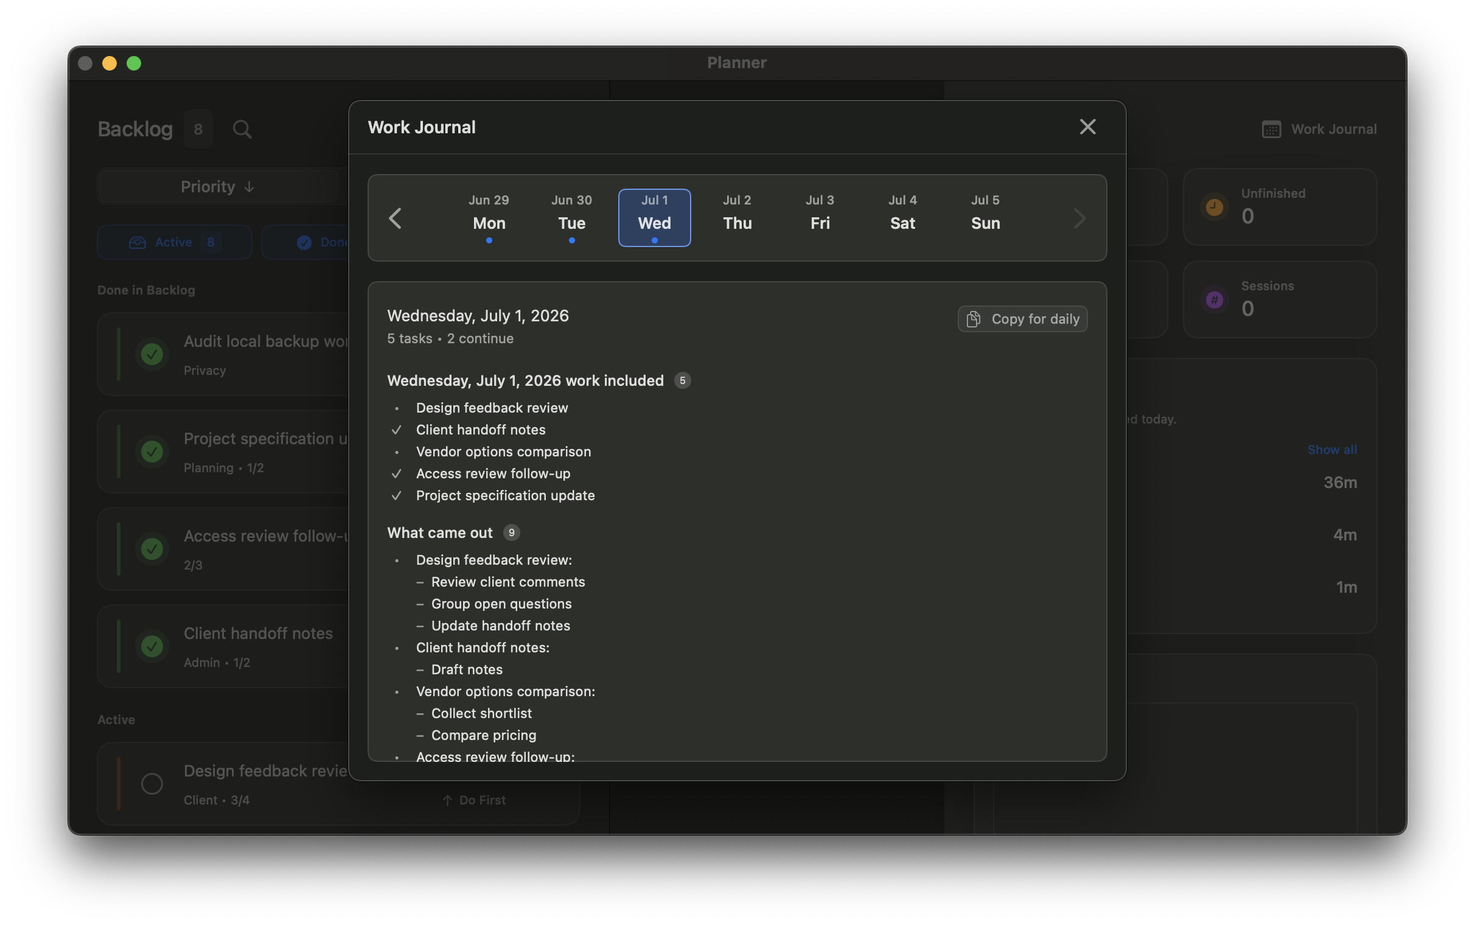Toggle Client handoff notes task checkmark

[x=152, y=646]
